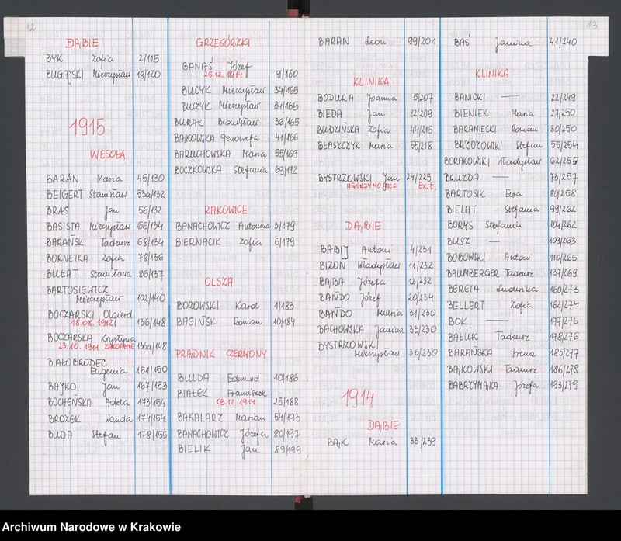The width and height of the screenshot is (621, 541).
Task: Click the Archiwum Narodowe w Krakowie caption
Action: pyautogui.click(x=92, y=527)
